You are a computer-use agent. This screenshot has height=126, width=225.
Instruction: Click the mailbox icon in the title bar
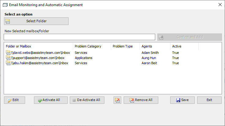[5, 5]
